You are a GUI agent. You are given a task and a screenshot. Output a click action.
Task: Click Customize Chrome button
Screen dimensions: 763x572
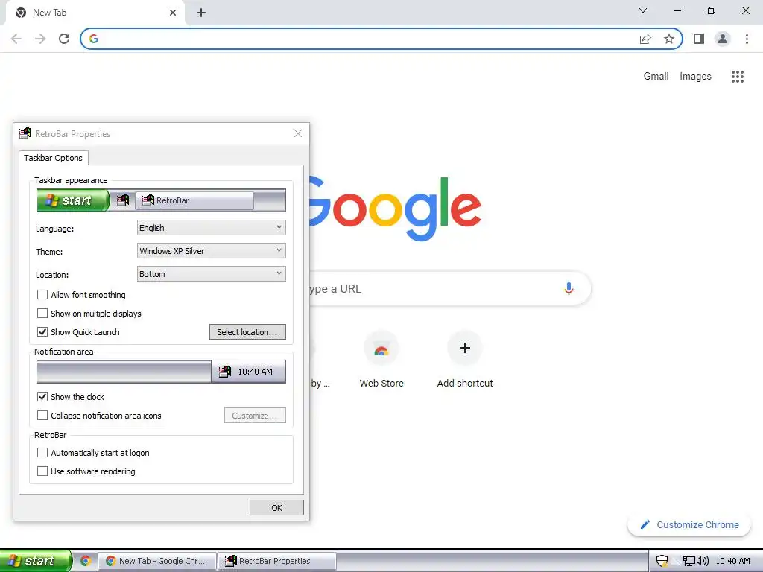[x=689, y=525]
